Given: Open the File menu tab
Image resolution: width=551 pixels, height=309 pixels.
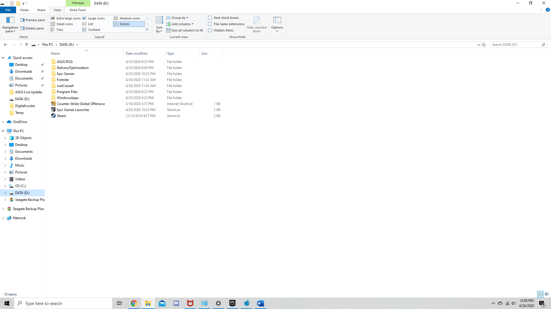Looking at the screenshot, I should point(8,10).
